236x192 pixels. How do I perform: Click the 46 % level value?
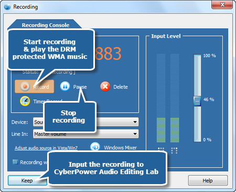click(209, 99)
